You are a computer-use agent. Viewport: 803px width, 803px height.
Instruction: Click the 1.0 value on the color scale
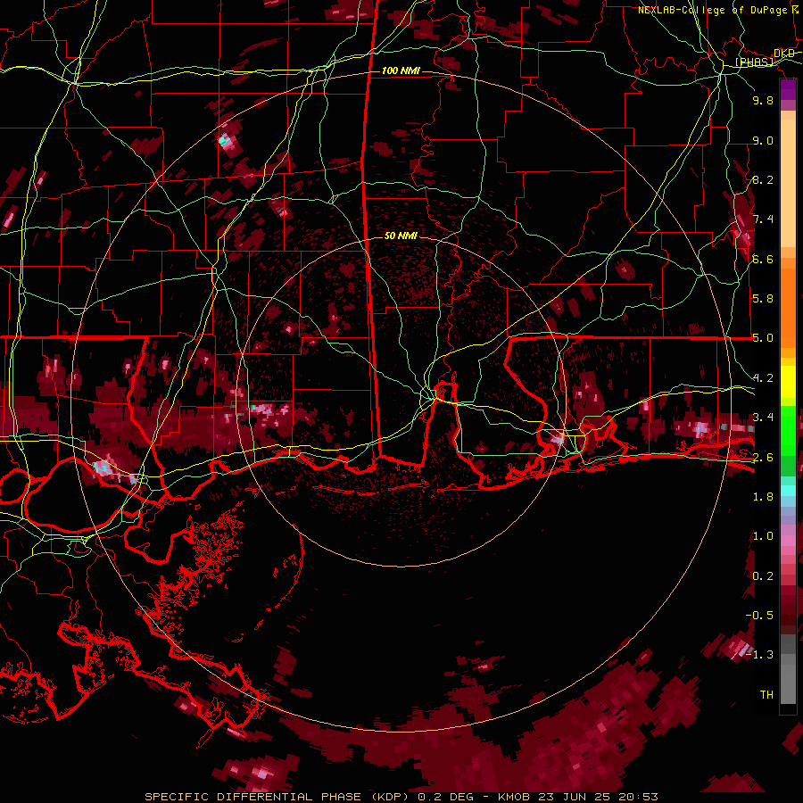click(x=763, y=536)
